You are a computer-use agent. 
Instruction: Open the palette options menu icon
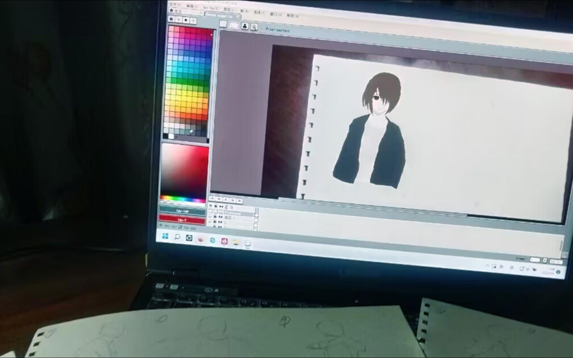click(193, 21)
